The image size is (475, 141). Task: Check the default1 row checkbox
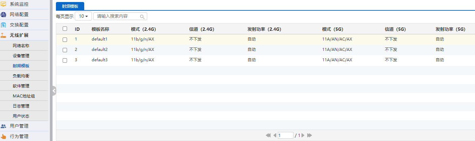[x=65, y=40]
